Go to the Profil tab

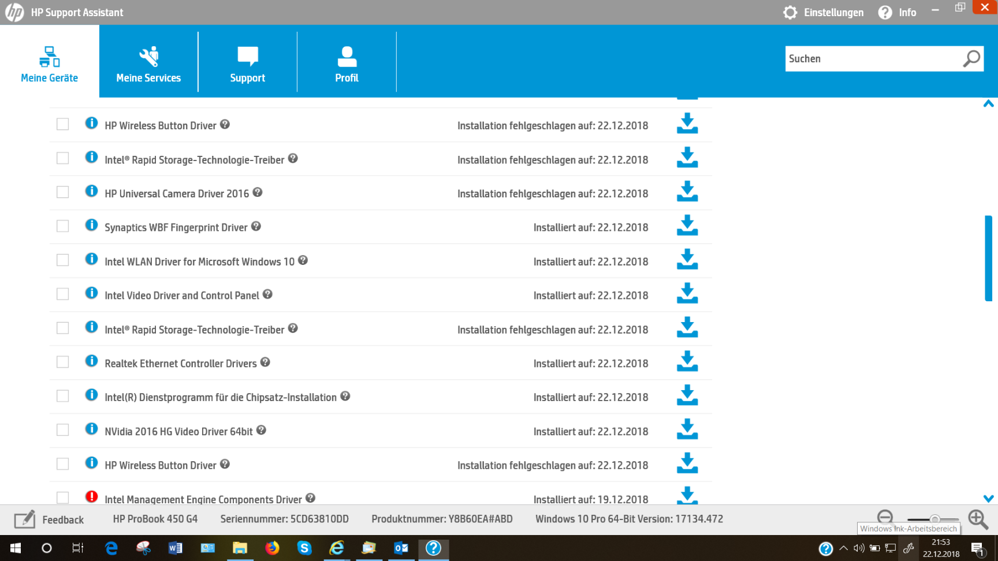pyautogui.click(x=347, y=62)
